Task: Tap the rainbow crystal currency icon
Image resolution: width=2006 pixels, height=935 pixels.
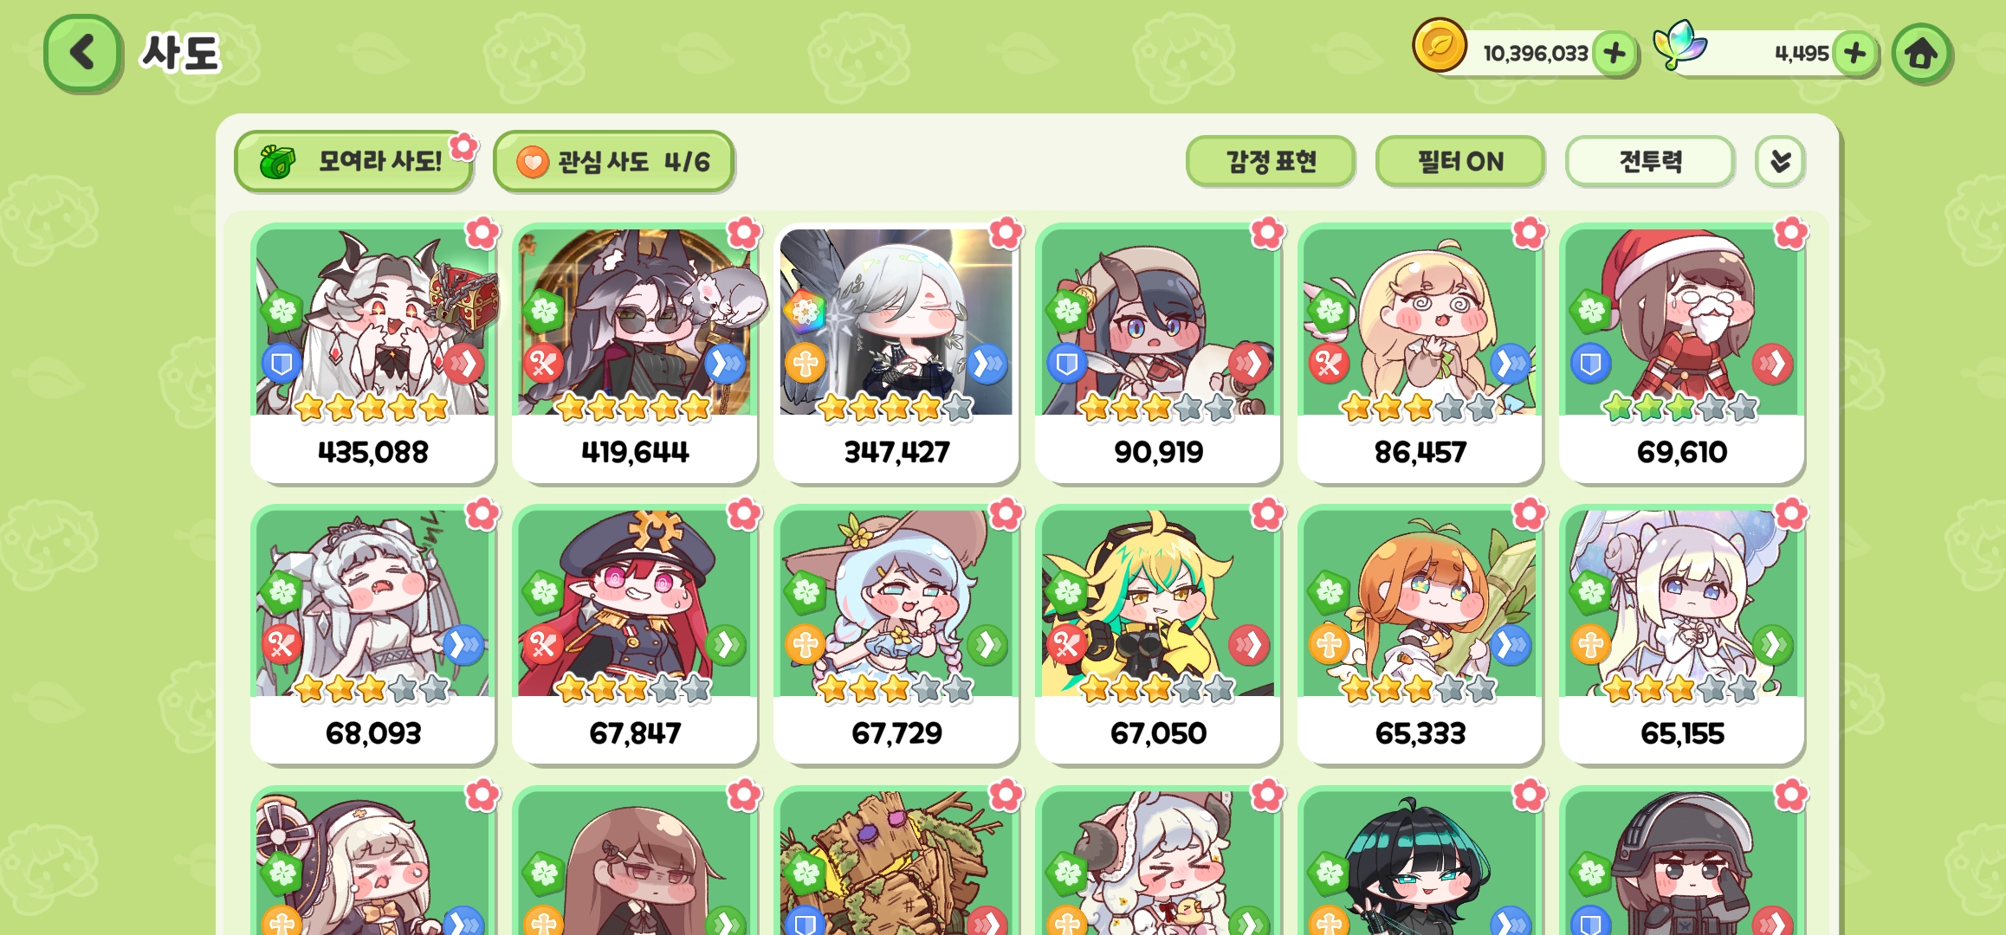Action: [x=1679, y=45]
